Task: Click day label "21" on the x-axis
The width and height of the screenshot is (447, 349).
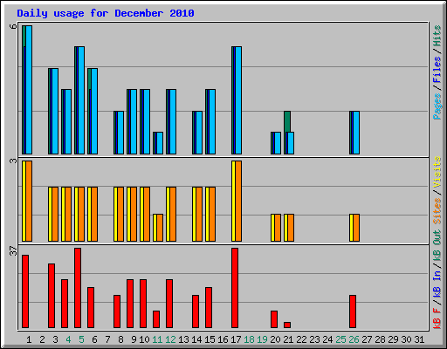Action: click(288, 339)
